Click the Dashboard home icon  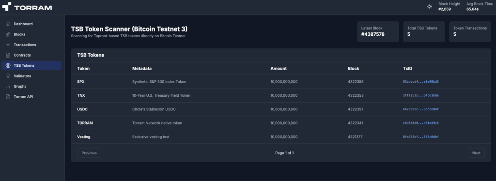(x=8, y=24)
